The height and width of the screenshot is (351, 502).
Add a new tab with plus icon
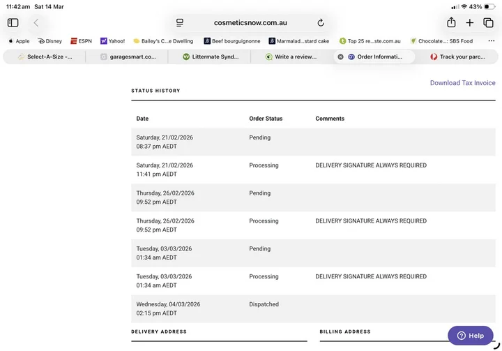point(470,23)
